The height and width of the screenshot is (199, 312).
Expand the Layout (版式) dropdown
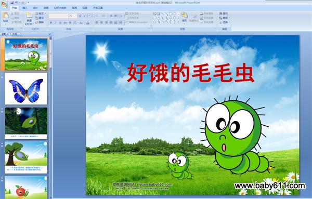point(41,14)
